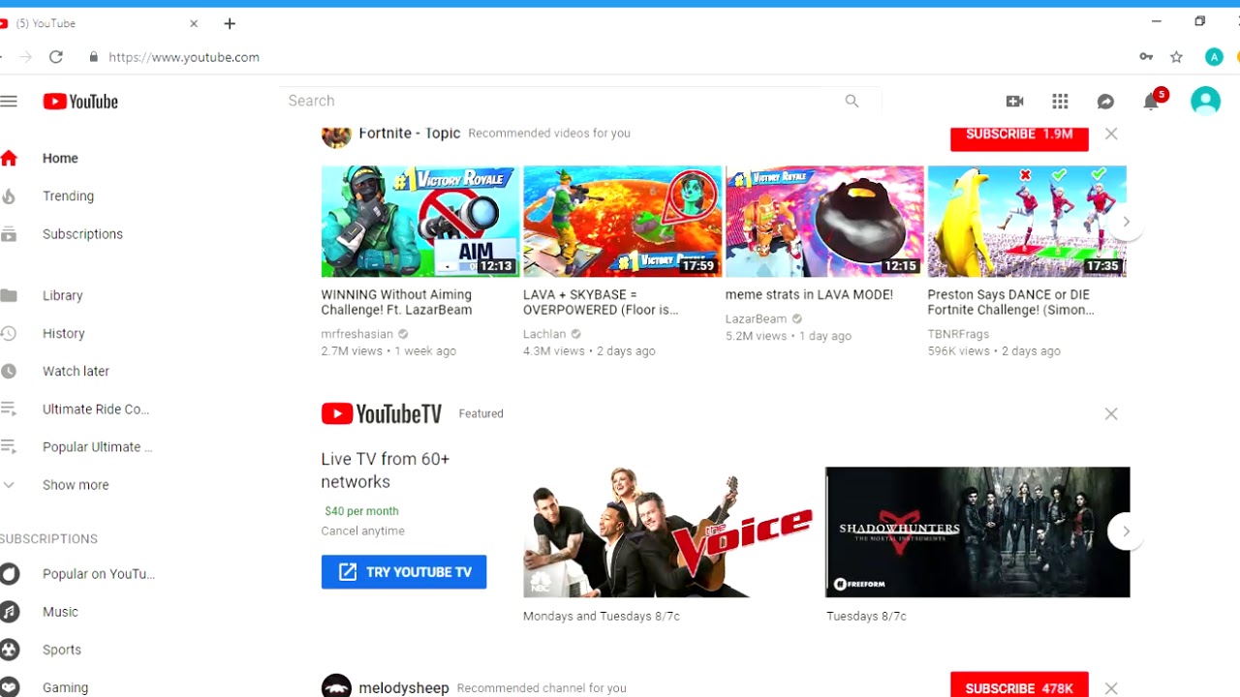The height and width of the screenshot is (697, 1240).
Task: Open the messages share icon
Action: [1105, 101]
